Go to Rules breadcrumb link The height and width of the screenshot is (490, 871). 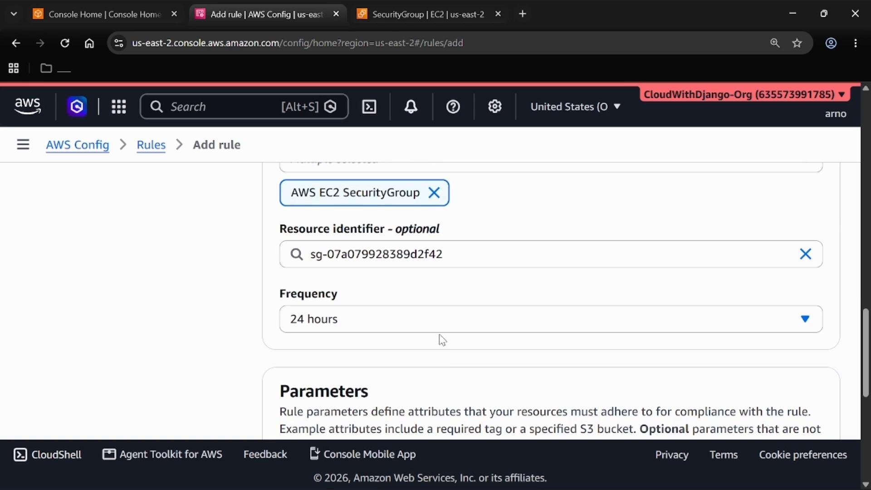[151, 145]
